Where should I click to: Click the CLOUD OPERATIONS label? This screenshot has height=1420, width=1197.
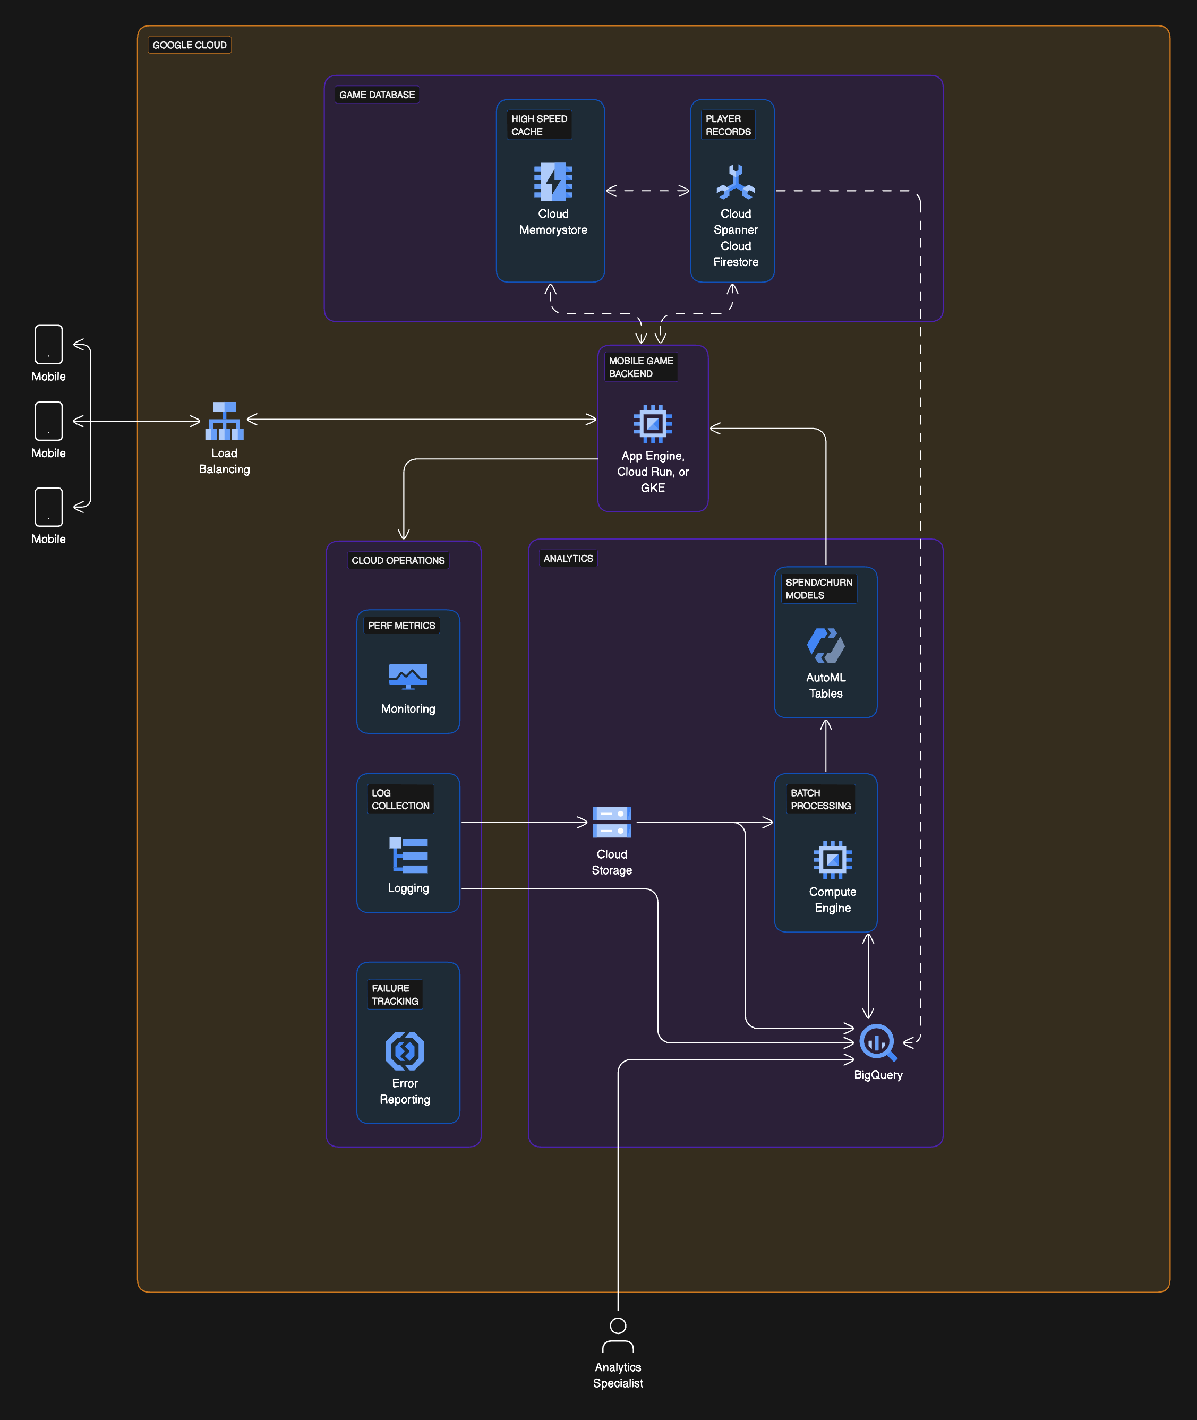[398, 560]
